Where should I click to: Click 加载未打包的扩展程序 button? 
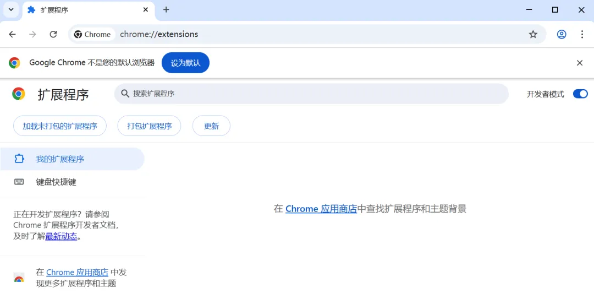tap(60, 126)
